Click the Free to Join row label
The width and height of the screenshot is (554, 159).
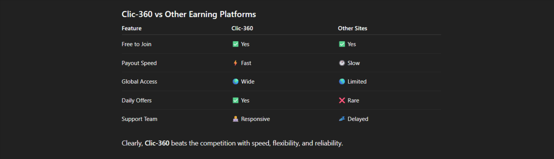pos(136,44)
